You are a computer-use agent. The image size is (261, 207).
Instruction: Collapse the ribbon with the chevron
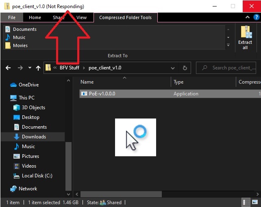tap(248, 17)
